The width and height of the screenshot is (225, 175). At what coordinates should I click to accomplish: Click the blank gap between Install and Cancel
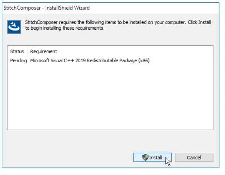pyautogui.click(x=173, y=157)
